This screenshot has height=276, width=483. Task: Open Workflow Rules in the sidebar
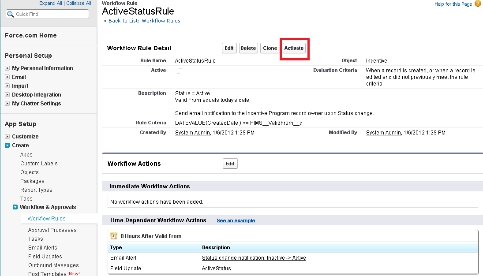coord(46,219)
